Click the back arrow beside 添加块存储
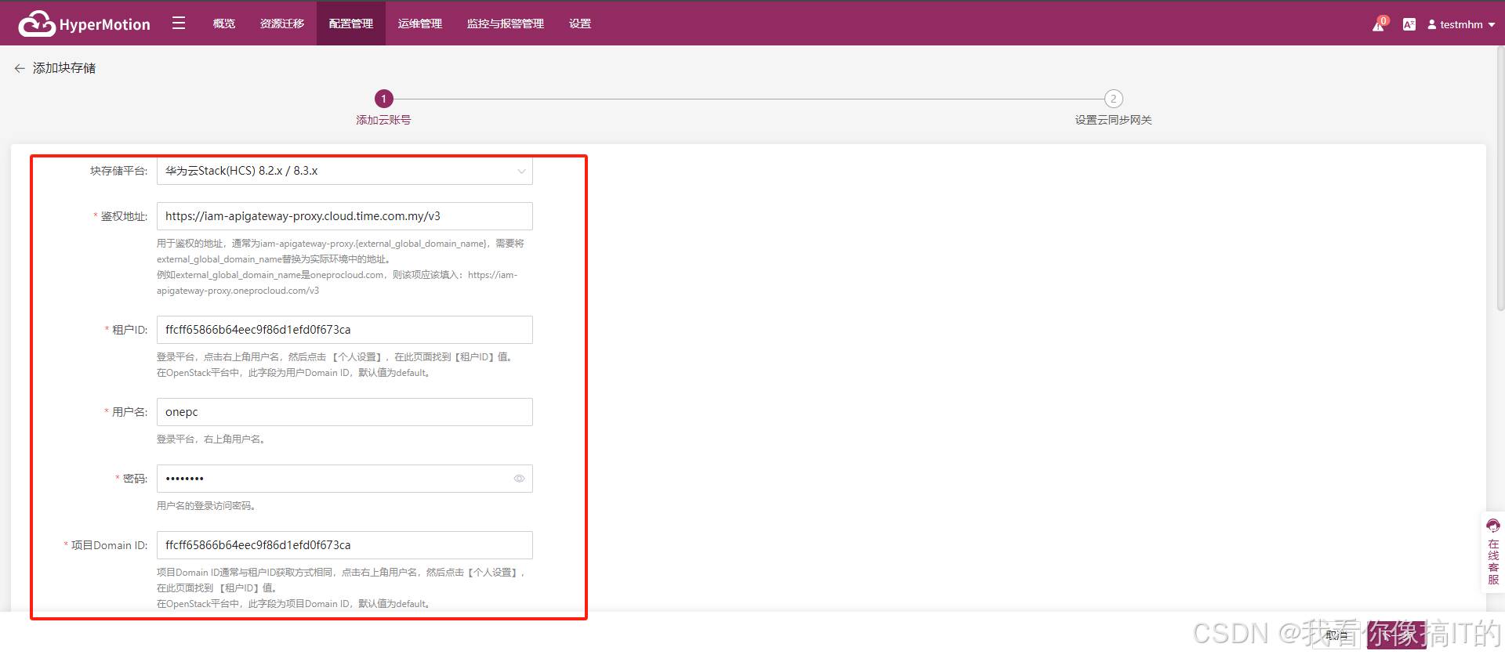This screenshot has width=1505, height=658. 20,68
